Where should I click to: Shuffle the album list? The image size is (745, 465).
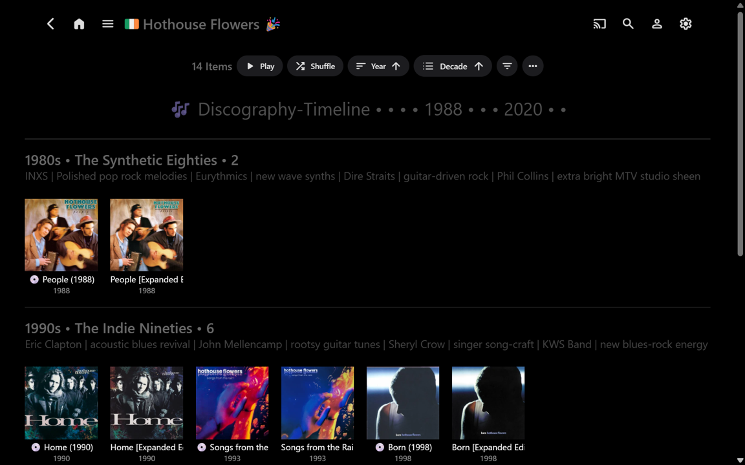pos(315,66)
